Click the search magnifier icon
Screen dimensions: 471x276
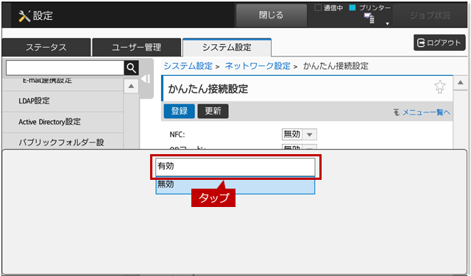point(131,68)
